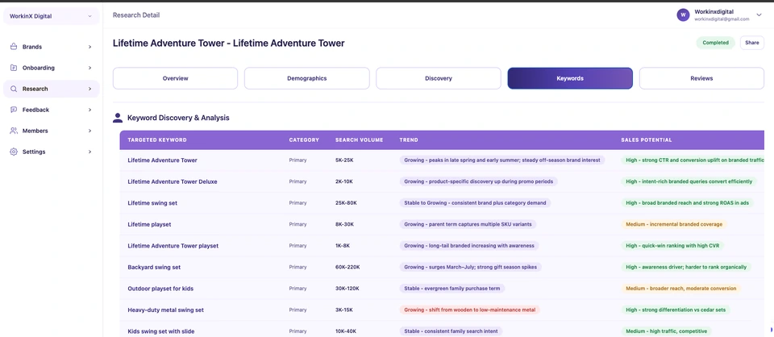This screenshot has height=337, width=774.
Task: Click the Trend column header
Action: (409, 140)
